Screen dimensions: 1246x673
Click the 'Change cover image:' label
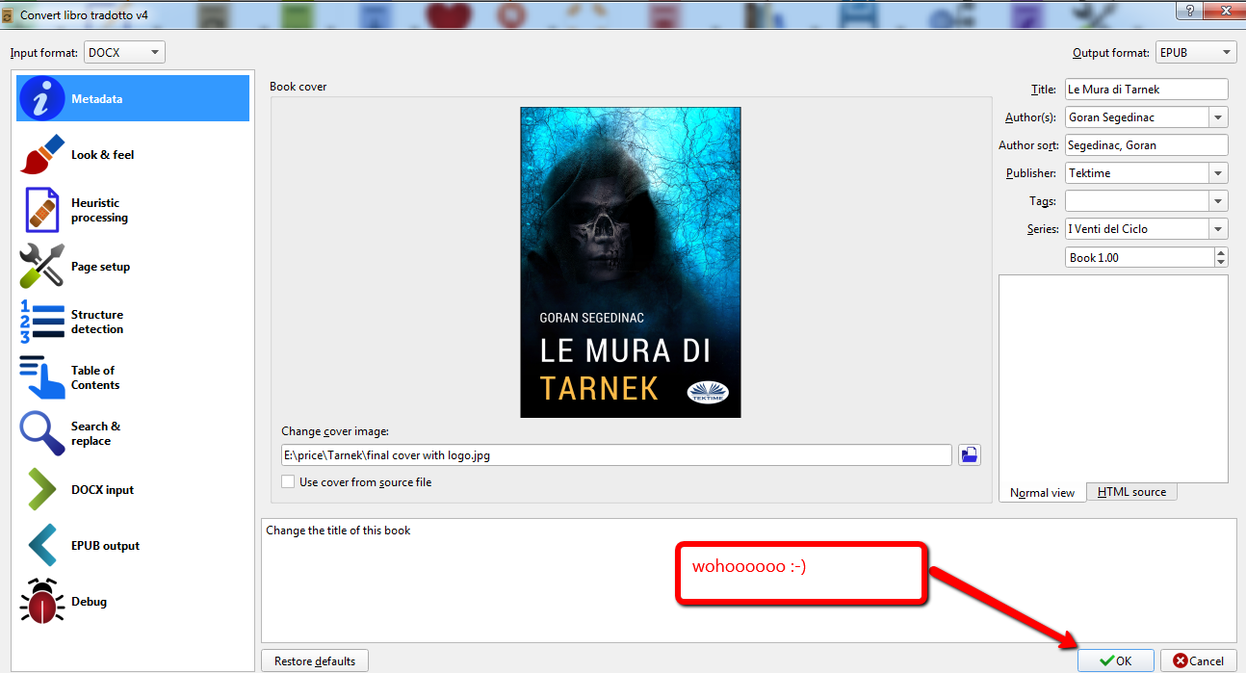pyautogui.click(x=334, y=431)
